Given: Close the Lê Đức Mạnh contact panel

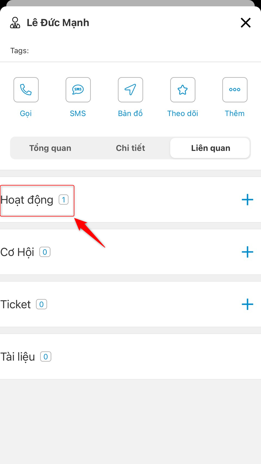Looking at the screenshot, I should point(246,23).
